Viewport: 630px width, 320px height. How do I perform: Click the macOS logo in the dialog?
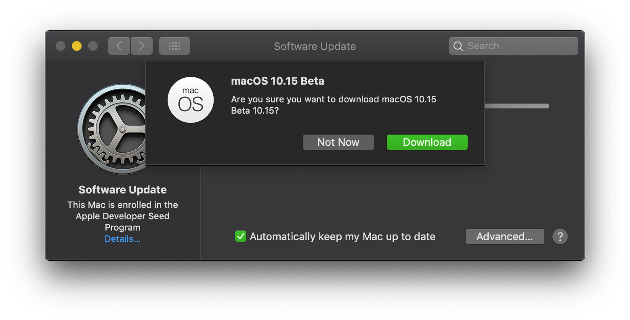(x=191, y=100)
